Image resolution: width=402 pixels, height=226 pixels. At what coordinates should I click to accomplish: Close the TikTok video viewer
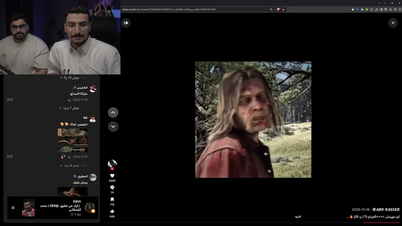[x=393, y=23]
